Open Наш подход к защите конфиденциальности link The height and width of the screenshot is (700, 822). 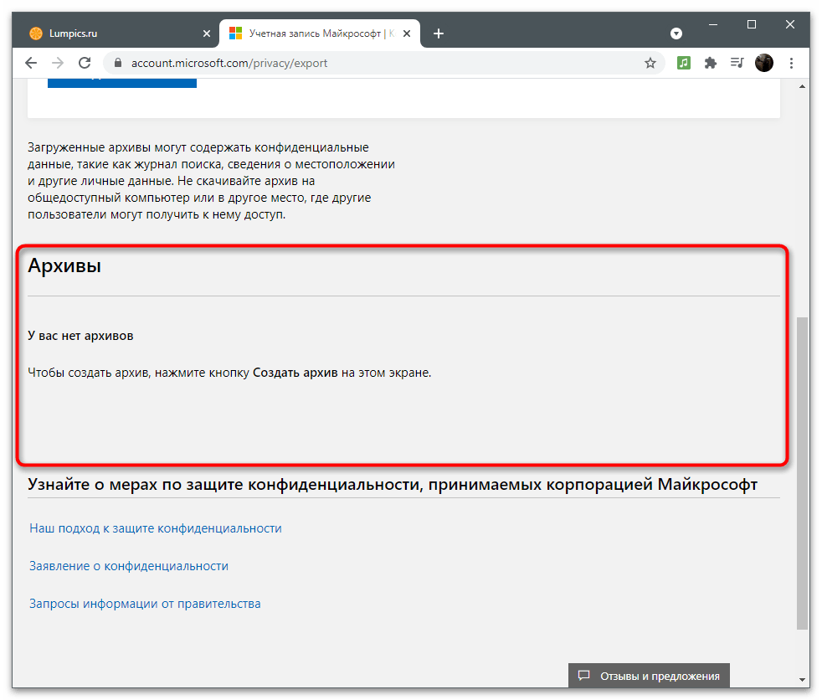(x=156, y=528)
